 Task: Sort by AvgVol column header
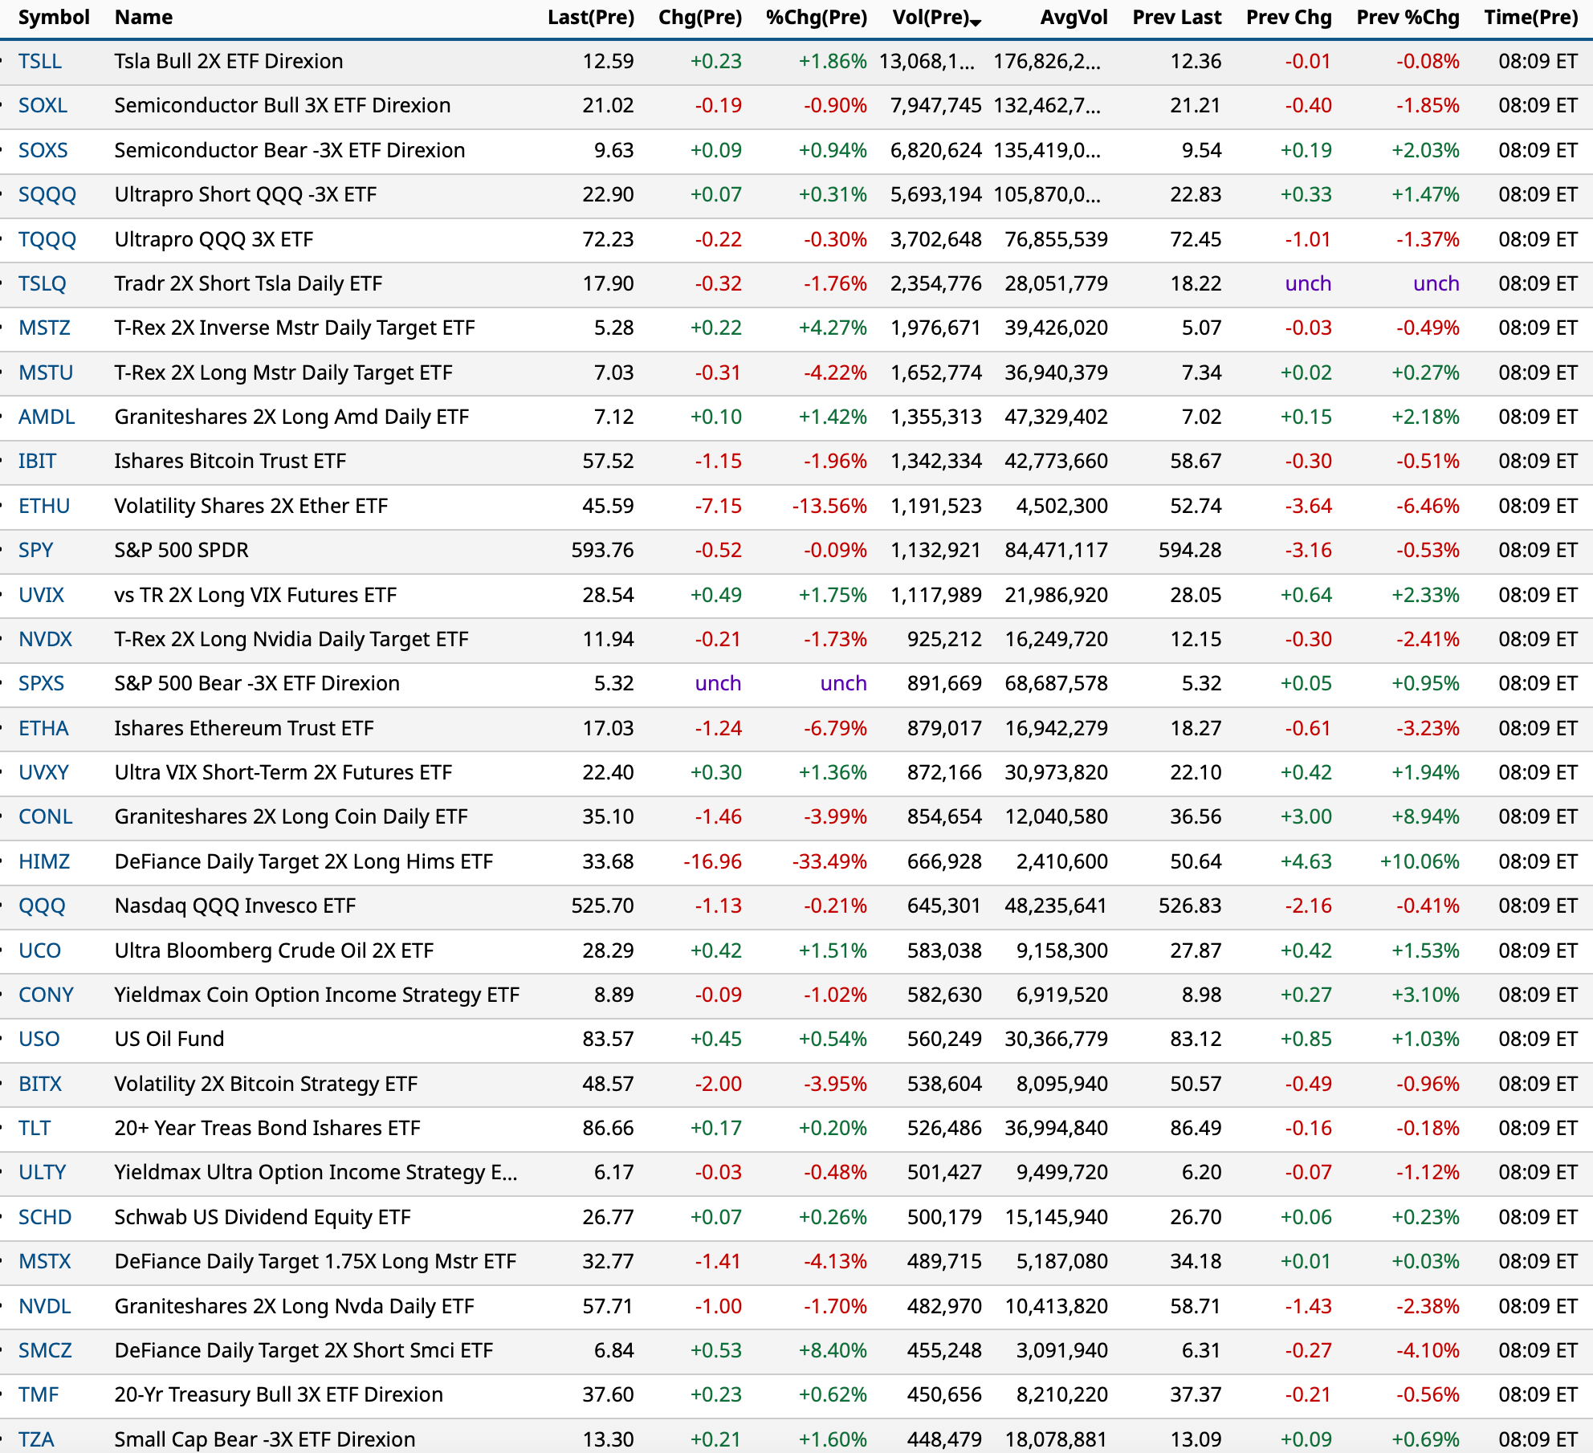point(1074,18)
